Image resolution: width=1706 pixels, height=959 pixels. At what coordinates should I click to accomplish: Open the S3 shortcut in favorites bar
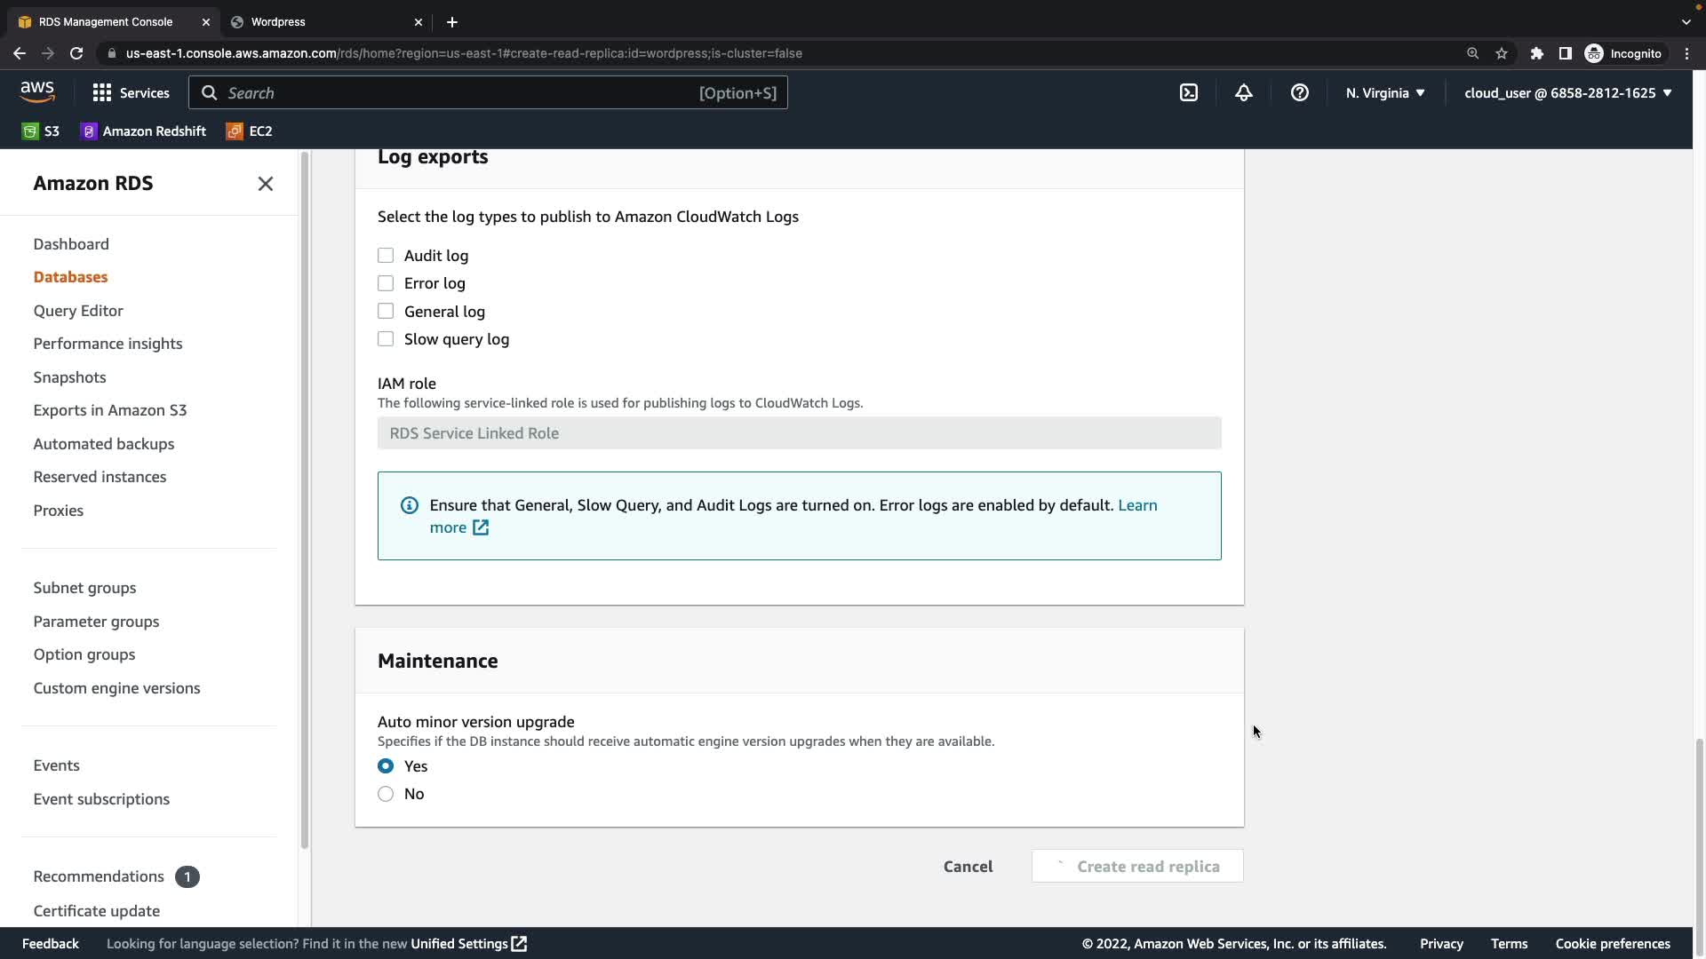pos(41,131)
